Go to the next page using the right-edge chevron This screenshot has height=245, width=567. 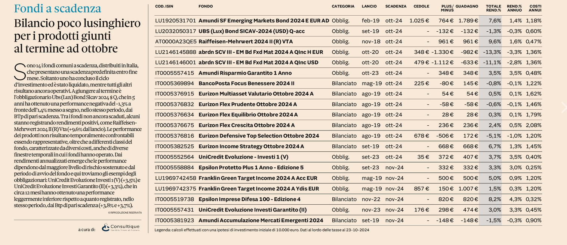pos(564,107)
